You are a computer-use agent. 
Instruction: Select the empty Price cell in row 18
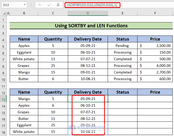click(155, 132)
